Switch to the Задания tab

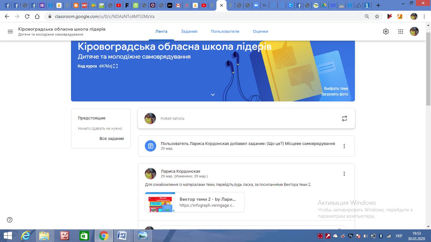coord(189,32)
